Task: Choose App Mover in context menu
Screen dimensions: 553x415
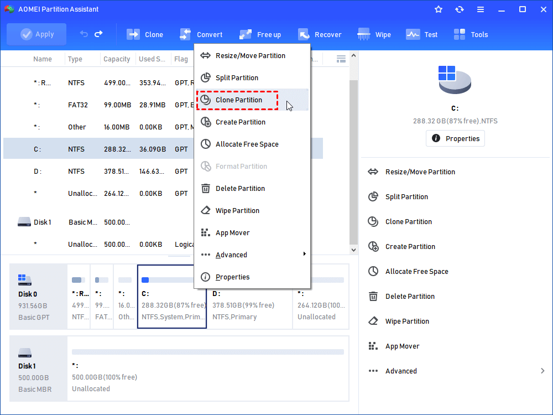Action: pos(253,232)
